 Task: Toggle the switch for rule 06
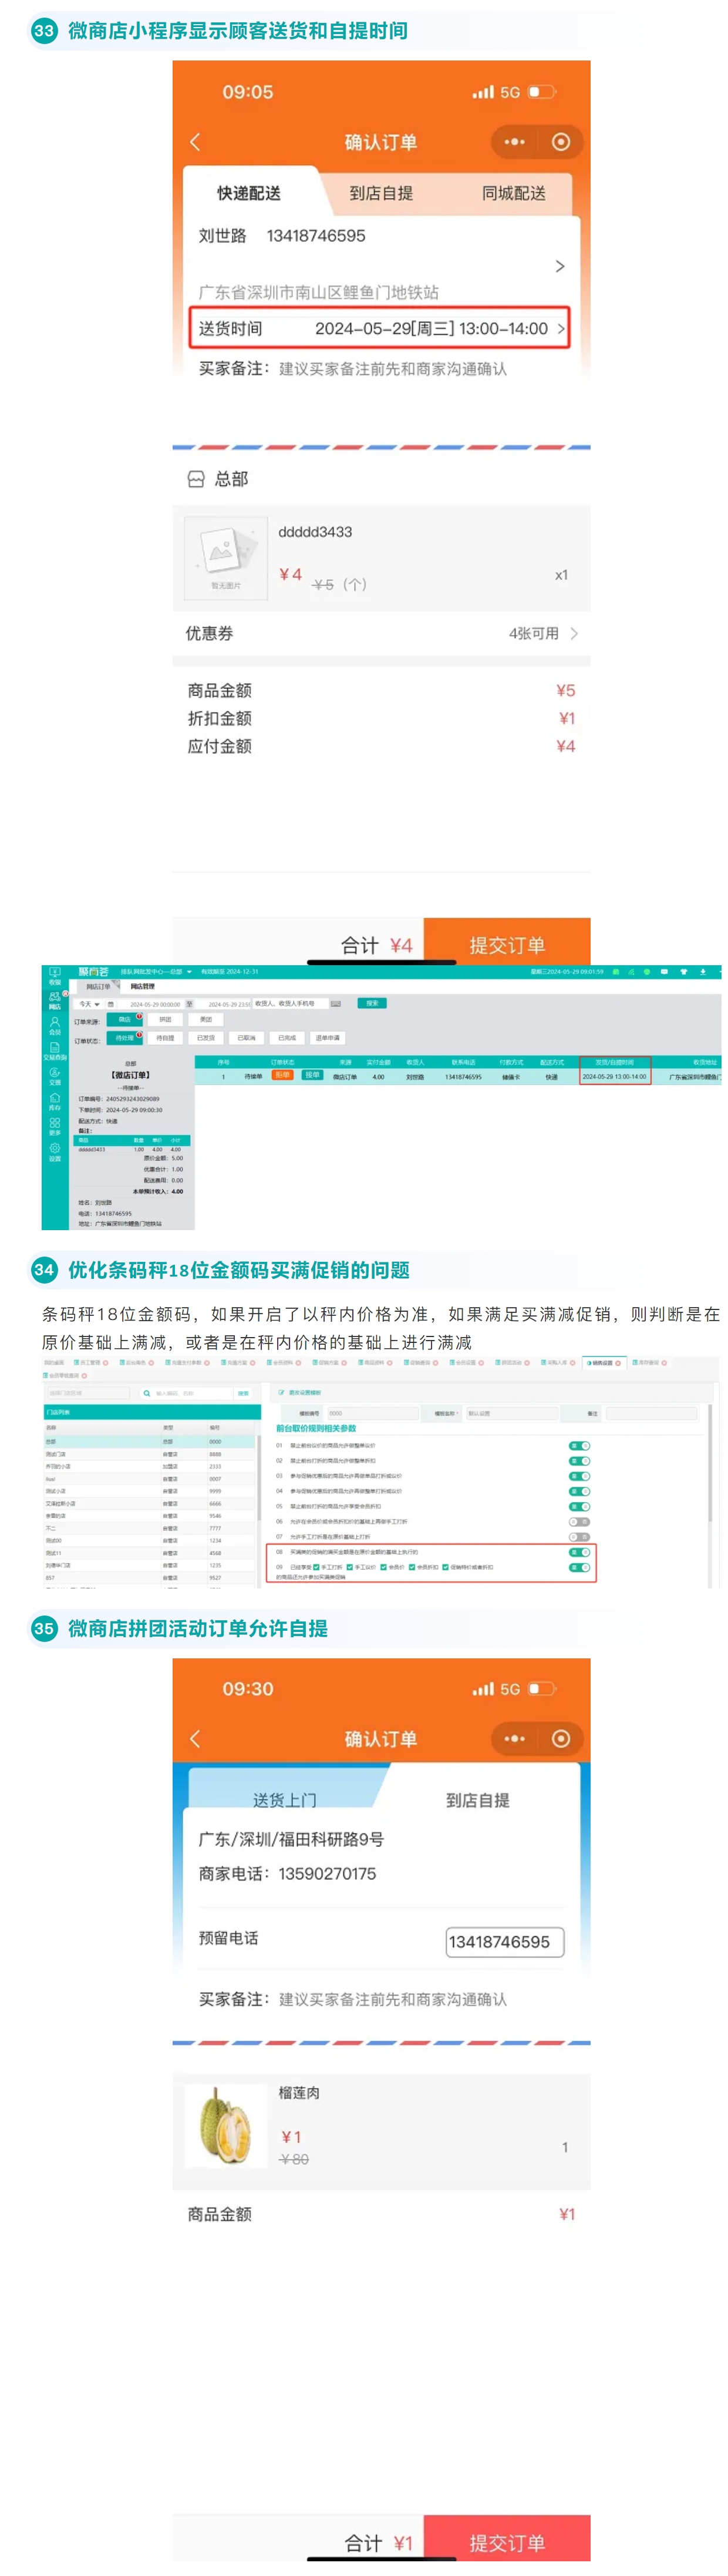coord(580,1521)
